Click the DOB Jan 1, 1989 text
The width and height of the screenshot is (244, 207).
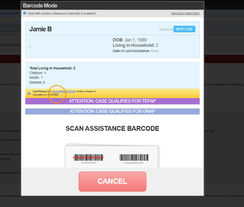click(x=130, y=40)
